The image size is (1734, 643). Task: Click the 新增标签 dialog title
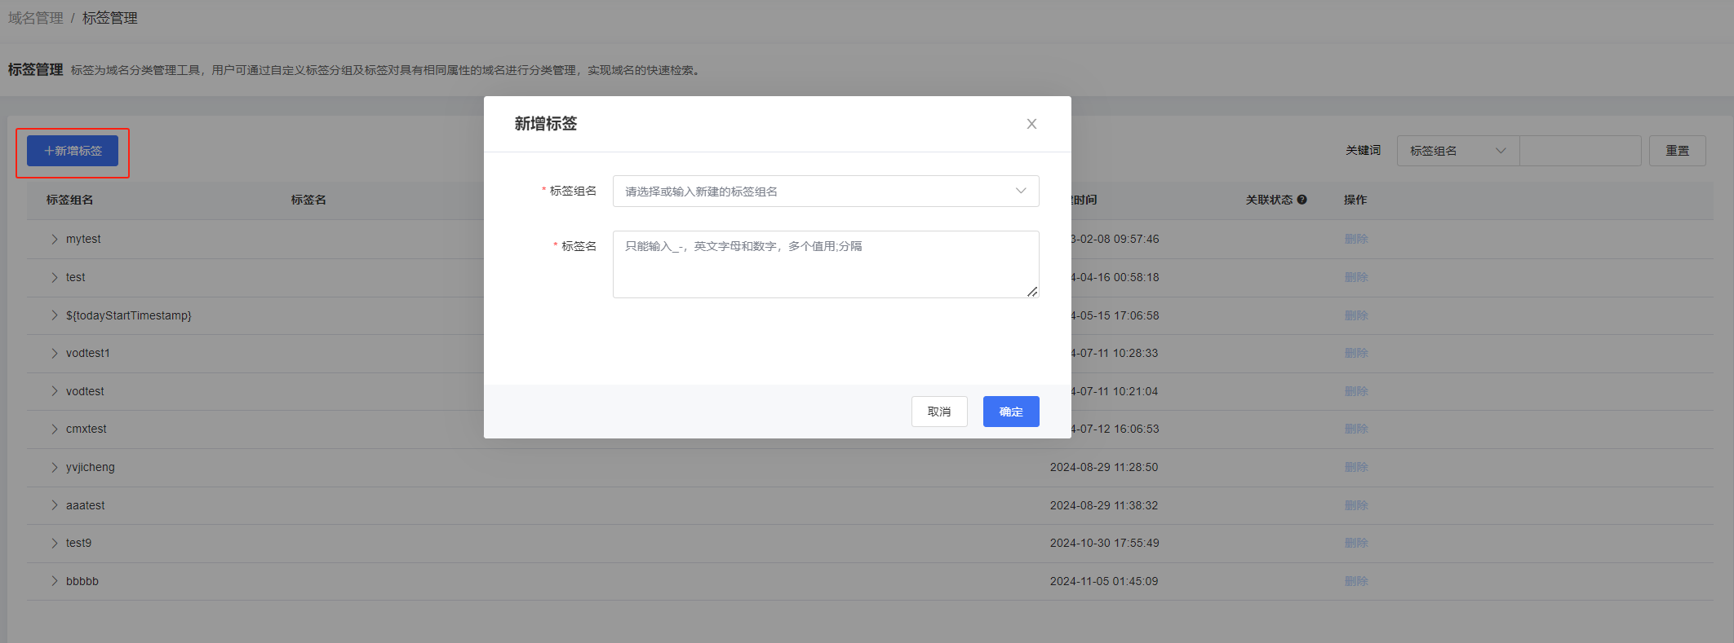tap(546, 124)
